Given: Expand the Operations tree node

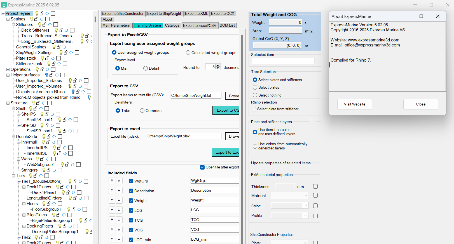Looking at the screenshot, I should coord(8,69).
